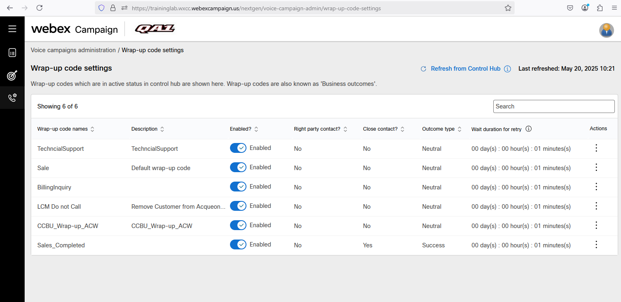Turn off LCM Do not Call toggle

tap(238, 206)
